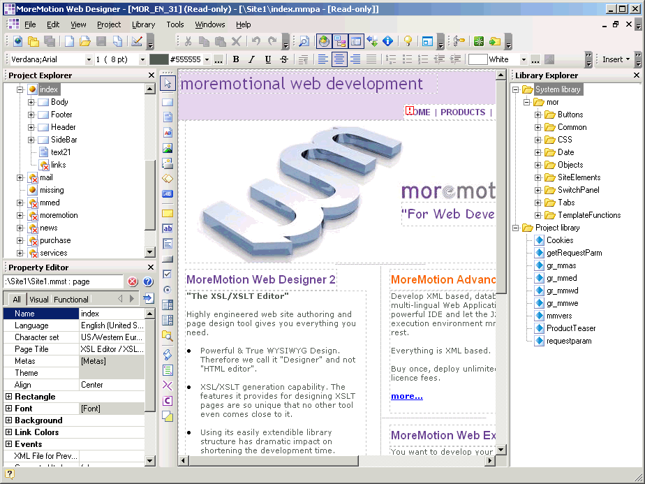Image resolution: width=645 pixels, height=484 pixels.
Task: Expand the Buttons library folder
Action: pos(537,115)
